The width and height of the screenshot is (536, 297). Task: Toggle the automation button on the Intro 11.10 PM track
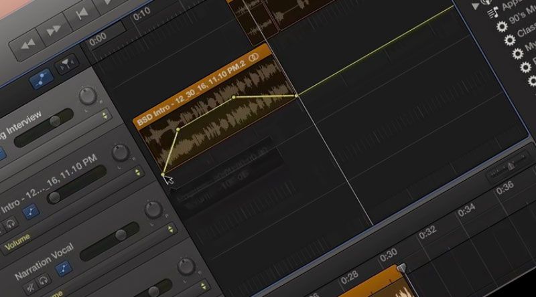click(x=31, y=211)
